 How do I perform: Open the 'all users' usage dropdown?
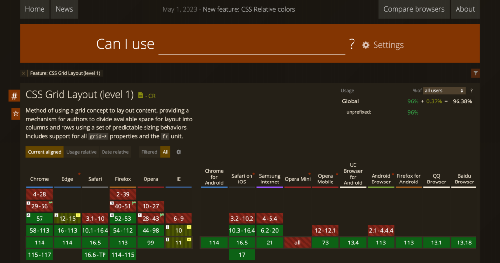[x=444, y=91]
